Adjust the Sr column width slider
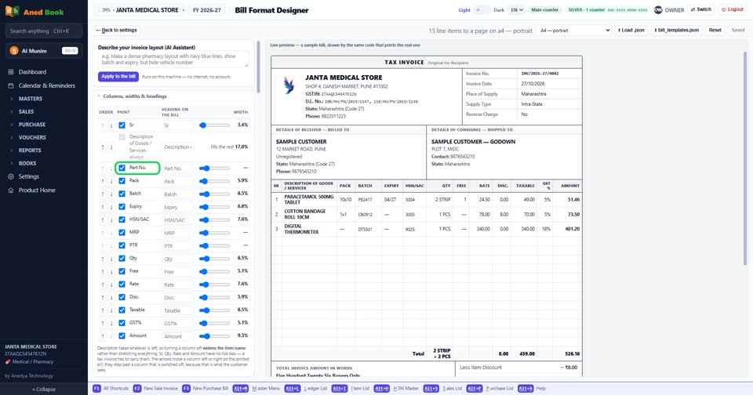 (214, 125)
